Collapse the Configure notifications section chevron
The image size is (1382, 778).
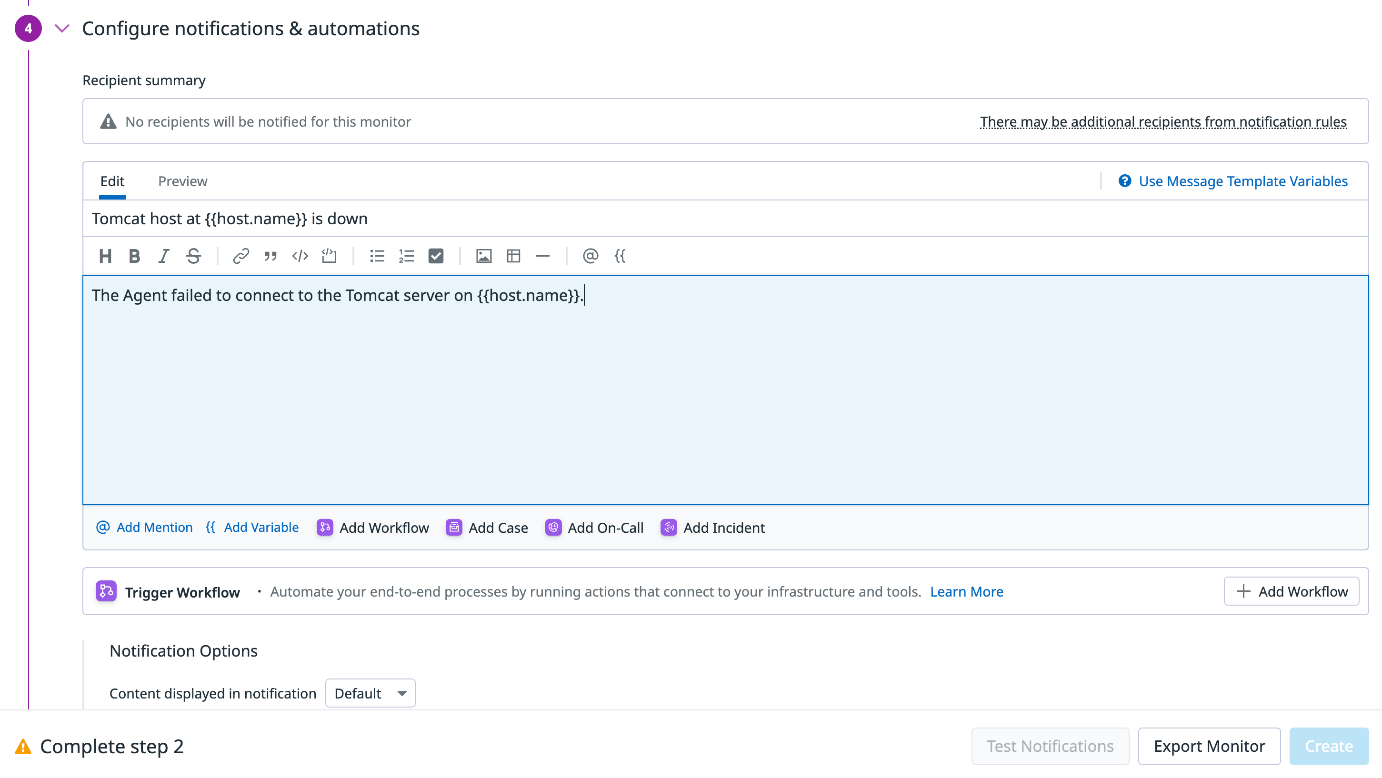[x=62, y=29]
